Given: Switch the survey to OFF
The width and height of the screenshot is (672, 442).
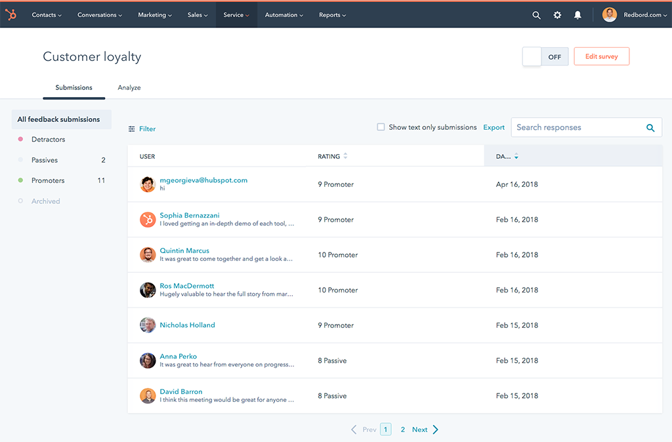Looking at the screenshot, I should pyautogui.click(x=555, y=56).
